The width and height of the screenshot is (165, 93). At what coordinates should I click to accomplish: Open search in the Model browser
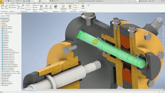(18, 13)
